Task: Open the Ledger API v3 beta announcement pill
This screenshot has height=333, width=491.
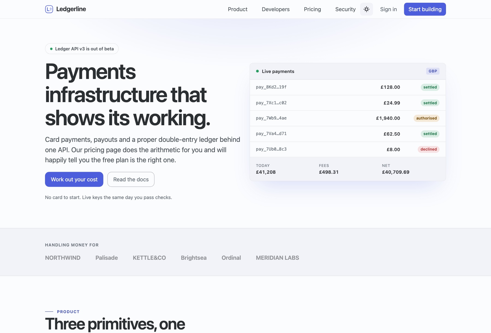Action: point(82,49)
